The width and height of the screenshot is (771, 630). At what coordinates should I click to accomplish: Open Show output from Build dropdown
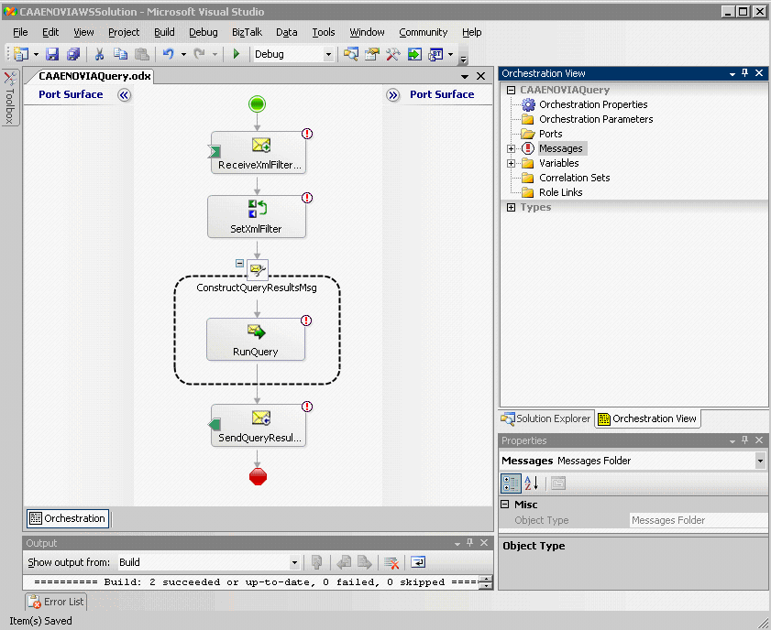coord(294,563)
